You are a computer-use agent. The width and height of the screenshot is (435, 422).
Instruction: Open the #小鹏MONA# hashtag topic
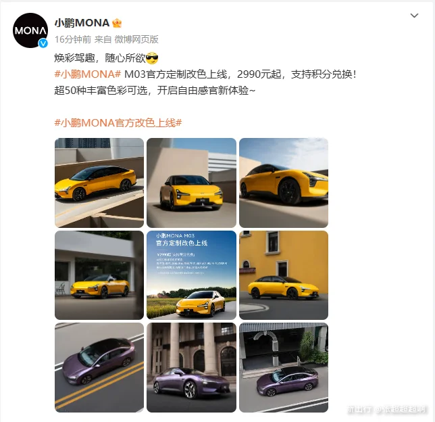[x=88, y=74]
